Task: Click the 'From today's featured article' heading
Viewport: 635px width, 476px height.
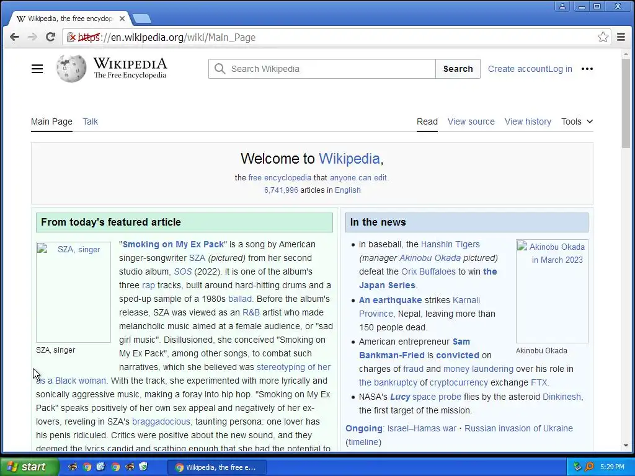Action: (111, 223)
